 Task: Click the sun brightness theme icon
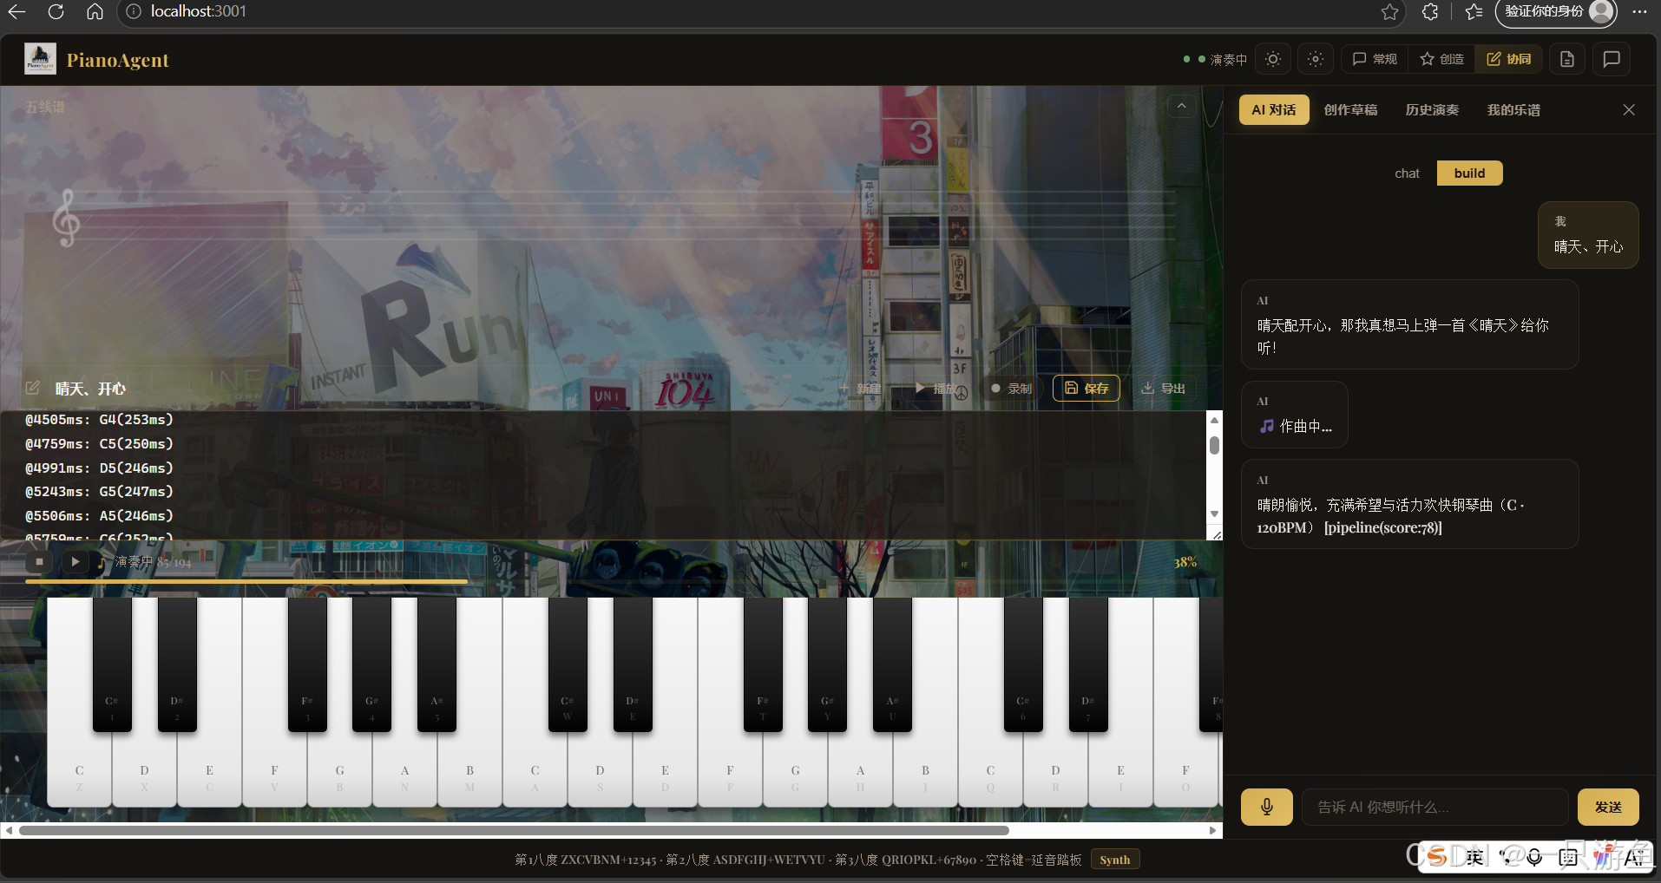[x=1273, y=59]
